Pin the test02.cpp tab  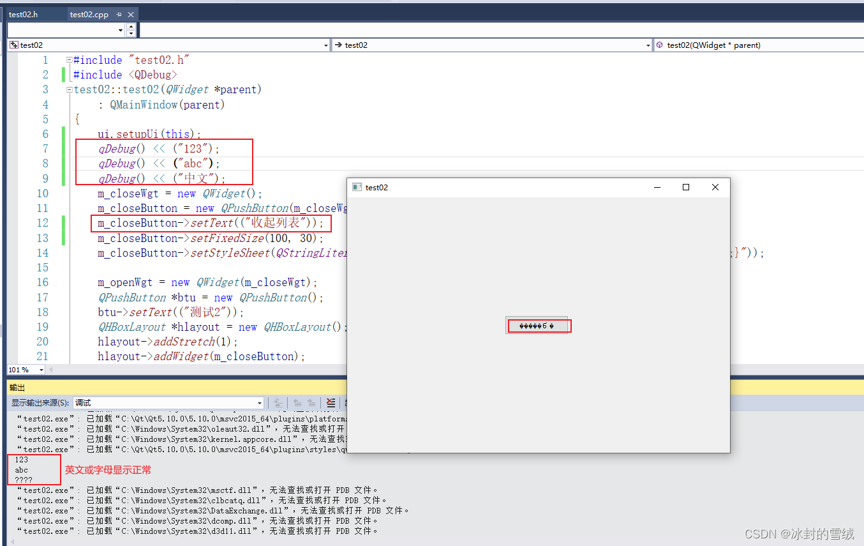(119, 14)
